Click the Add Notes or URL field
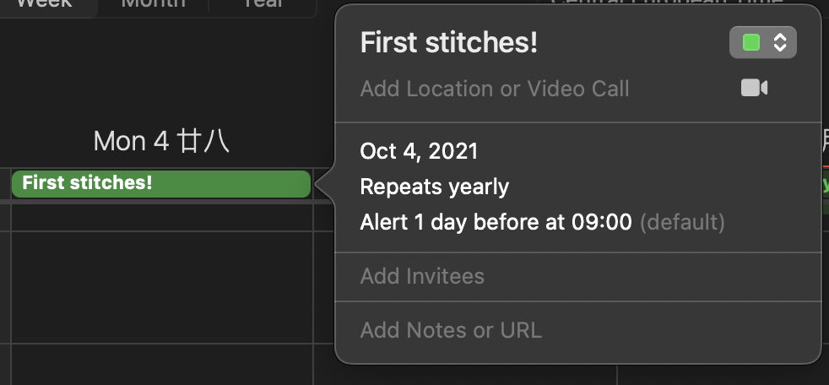 (451, 330)
